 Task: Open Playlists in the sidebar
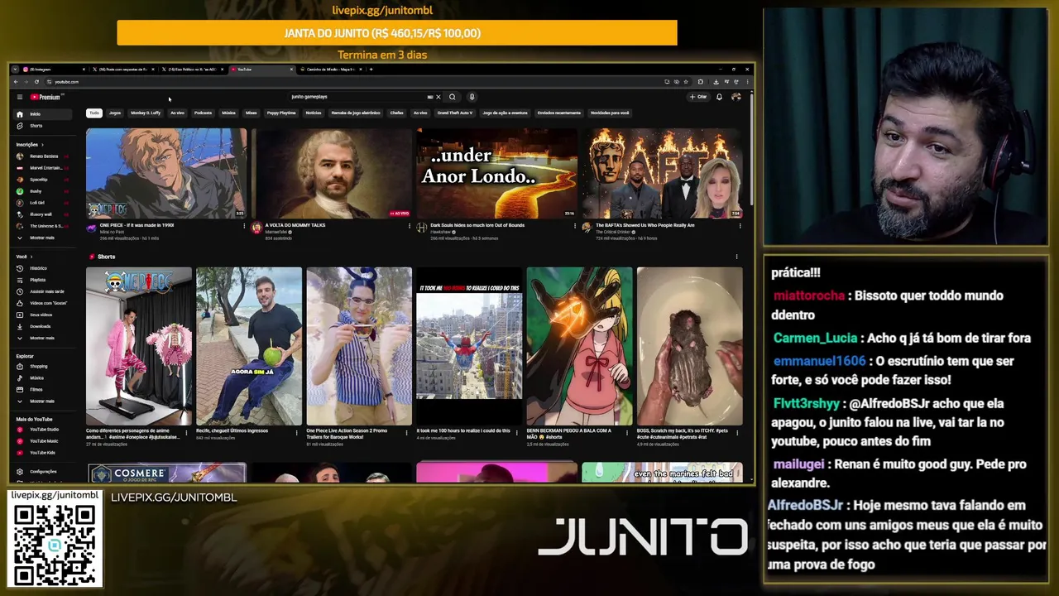(41, 280)
